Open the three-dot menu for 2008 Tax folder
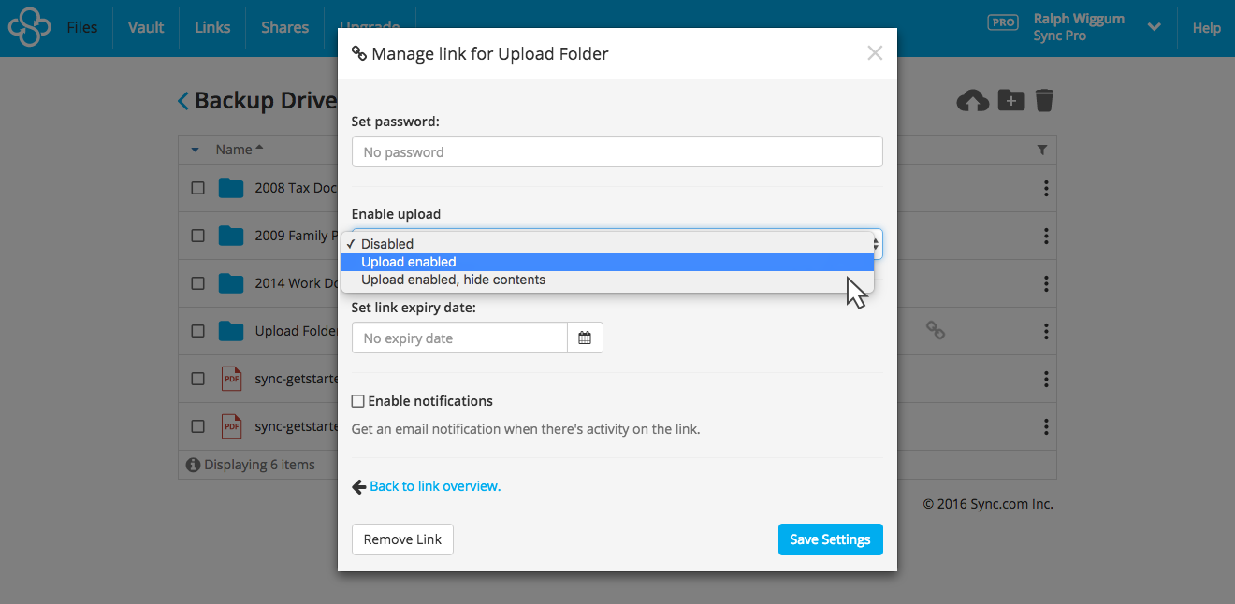Viewport: 1235px width, 604px height. tap(1045, 188)
